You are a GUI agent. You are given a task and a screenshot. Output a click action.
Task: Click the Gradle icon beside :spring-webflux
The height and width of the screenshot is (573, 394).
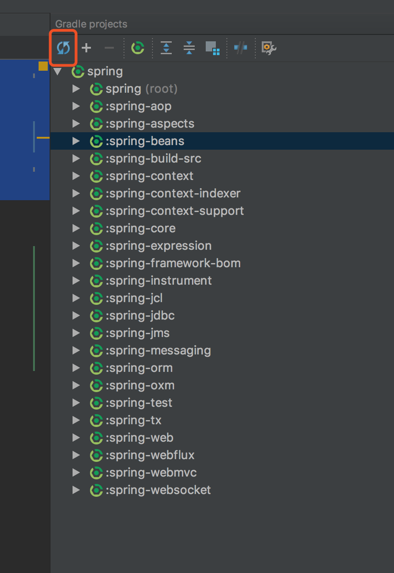(96, 455)
